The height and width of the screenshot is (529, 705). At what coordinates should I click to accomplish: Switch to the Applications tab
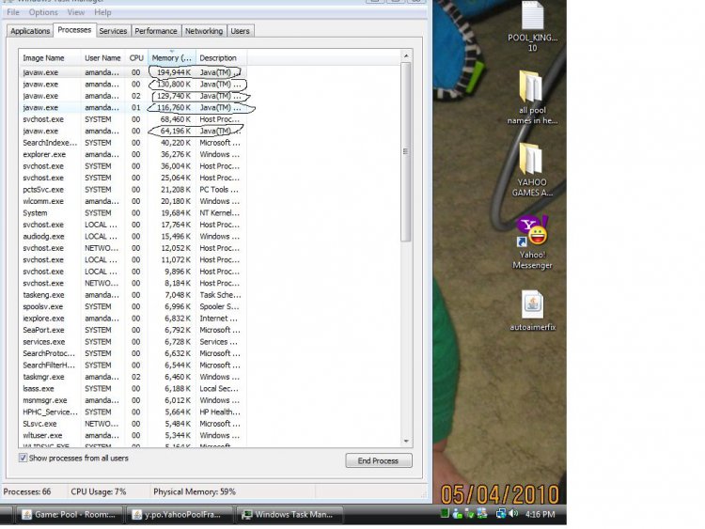click(30, 31)
